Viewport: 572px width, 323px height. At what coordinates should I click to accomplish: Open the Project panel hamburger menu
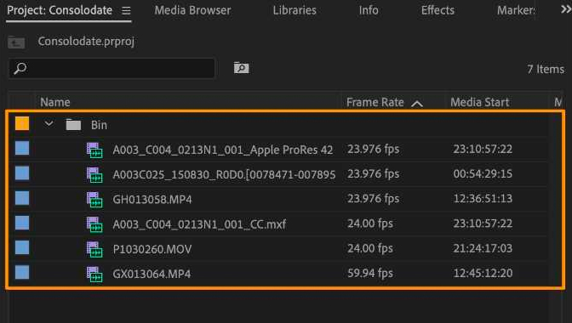tap(126, 10)
